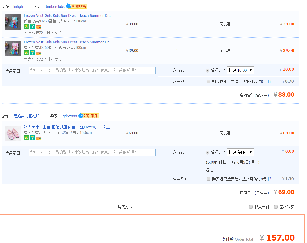Enable return shipping insurance for ¥0.70
The image size is (307, 243).
click(x=209, y=81)
